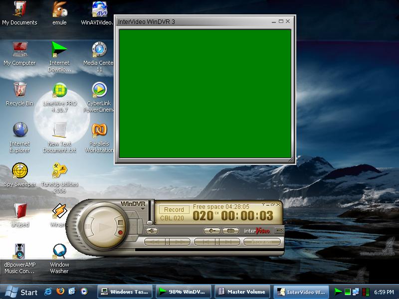Maximize the InterVideo WinDVR 3 video window

coord(281,21)
